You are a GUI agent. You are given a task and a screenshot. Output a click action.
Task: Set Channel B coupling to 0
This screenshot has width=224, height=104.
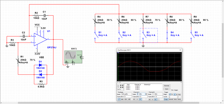[153, 99]
